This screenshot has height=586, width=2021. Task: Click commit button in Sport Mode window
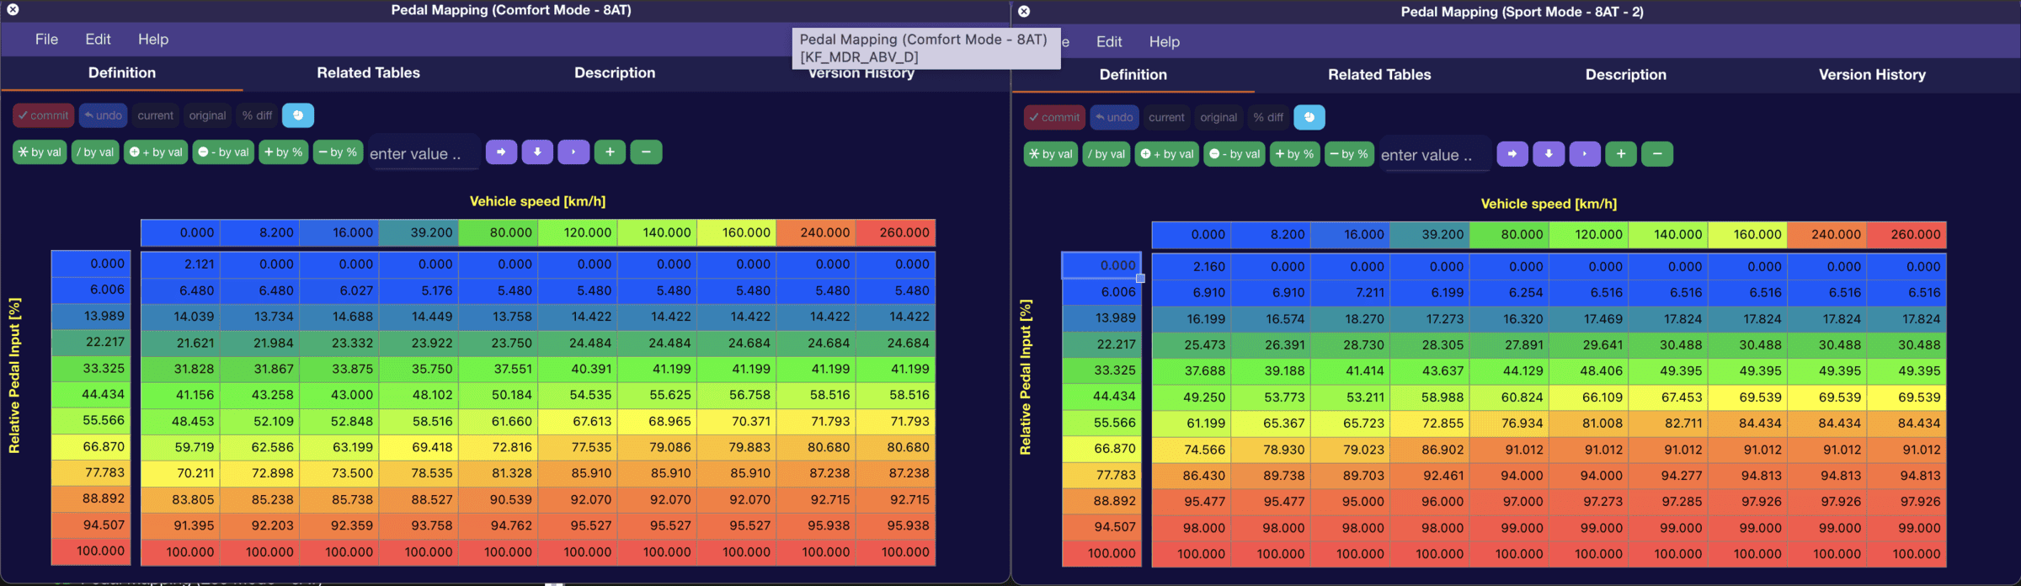coord(1055,117)
